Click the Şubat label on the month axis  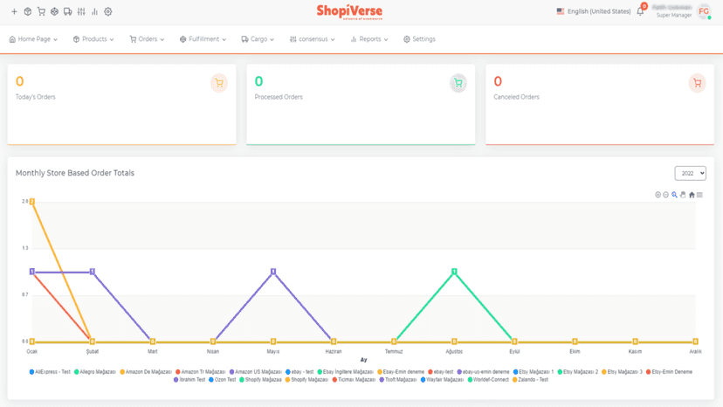click(93, 352)
